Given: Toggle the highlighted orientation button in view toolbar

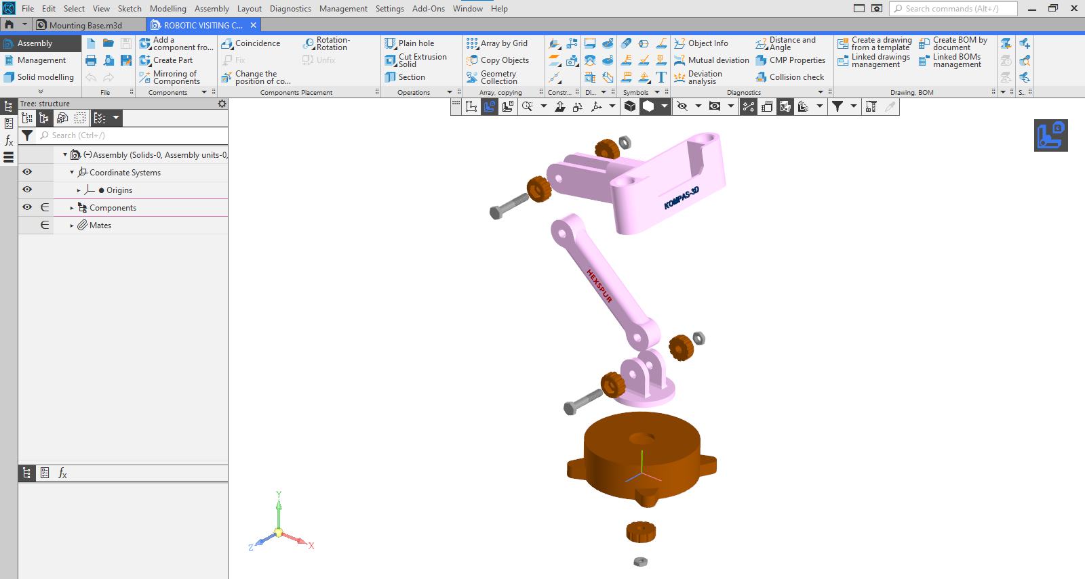Looking at the screenshot, I should coord(489,106).
